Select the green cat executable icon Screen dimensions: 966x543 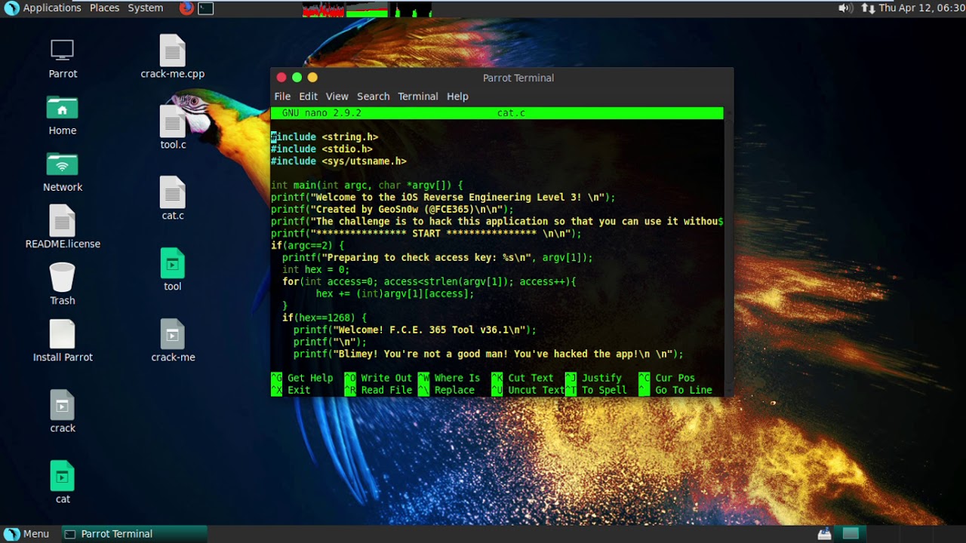(x=63, y=483)
